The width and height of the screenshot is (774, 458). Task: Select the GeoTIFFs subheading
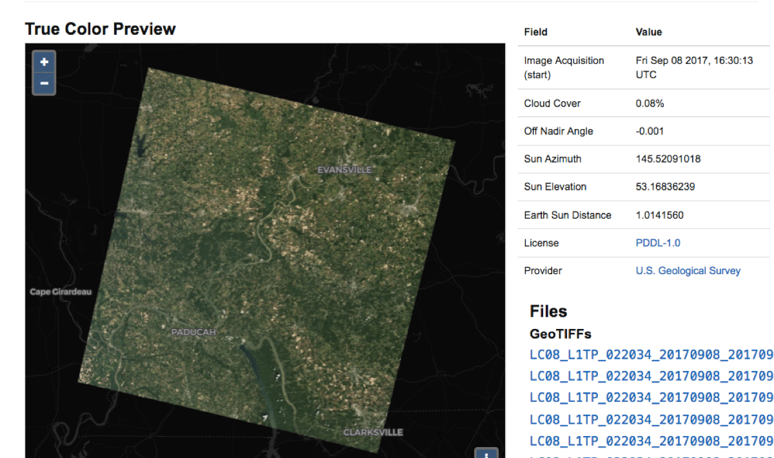(561, 334)
